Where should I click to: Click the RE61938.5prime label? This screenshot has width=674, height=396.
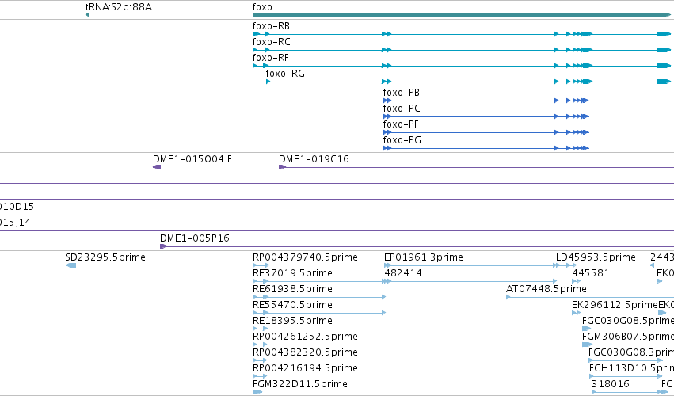292,289
